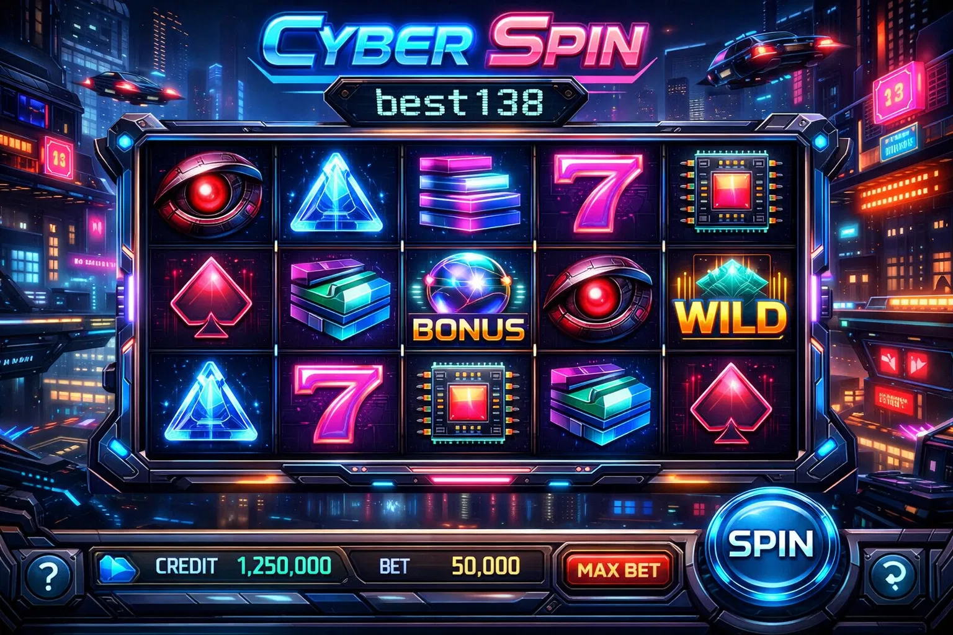Click the big blue SPIN button

770,544
